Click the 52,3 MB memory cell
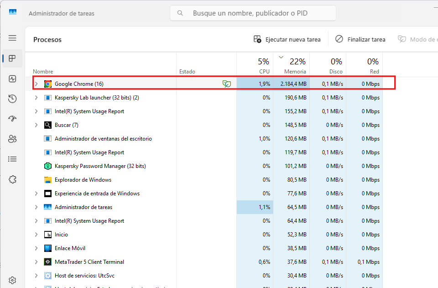This screenshot has width=438, height=288. (292, 234)
